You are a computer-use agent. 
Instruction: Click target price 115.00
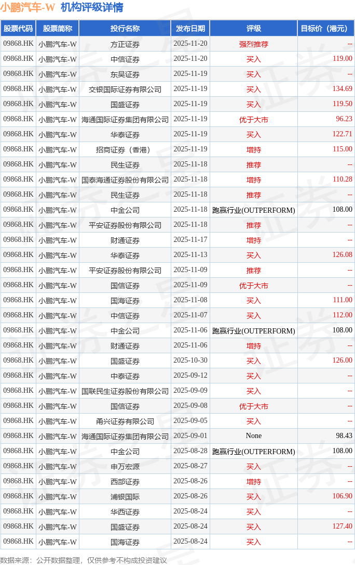(343, 149)
